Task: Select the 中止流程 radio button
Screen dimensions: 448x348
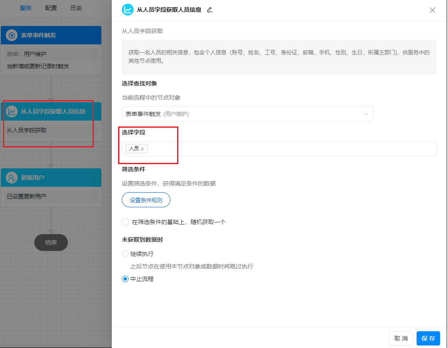Action: coord(124,279)
